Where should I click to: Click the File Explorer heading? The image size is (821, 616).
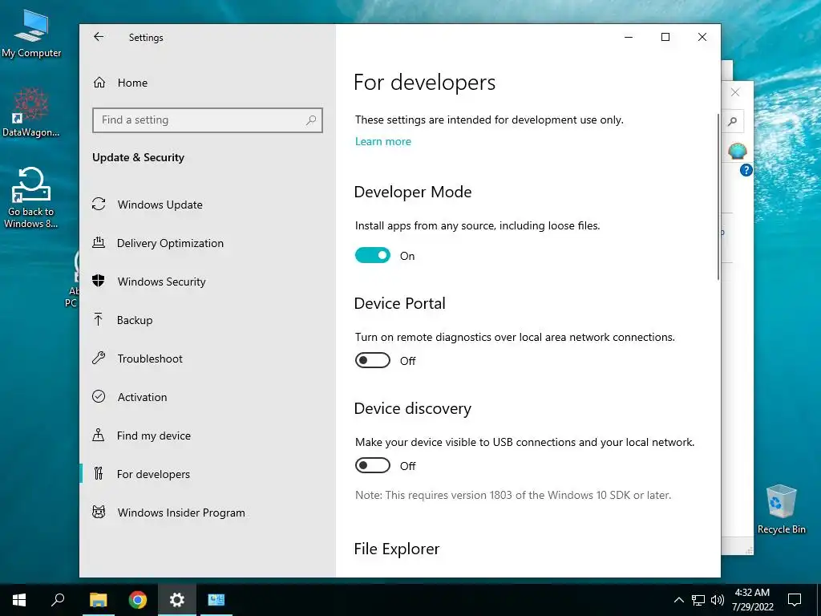pos(396,549)
